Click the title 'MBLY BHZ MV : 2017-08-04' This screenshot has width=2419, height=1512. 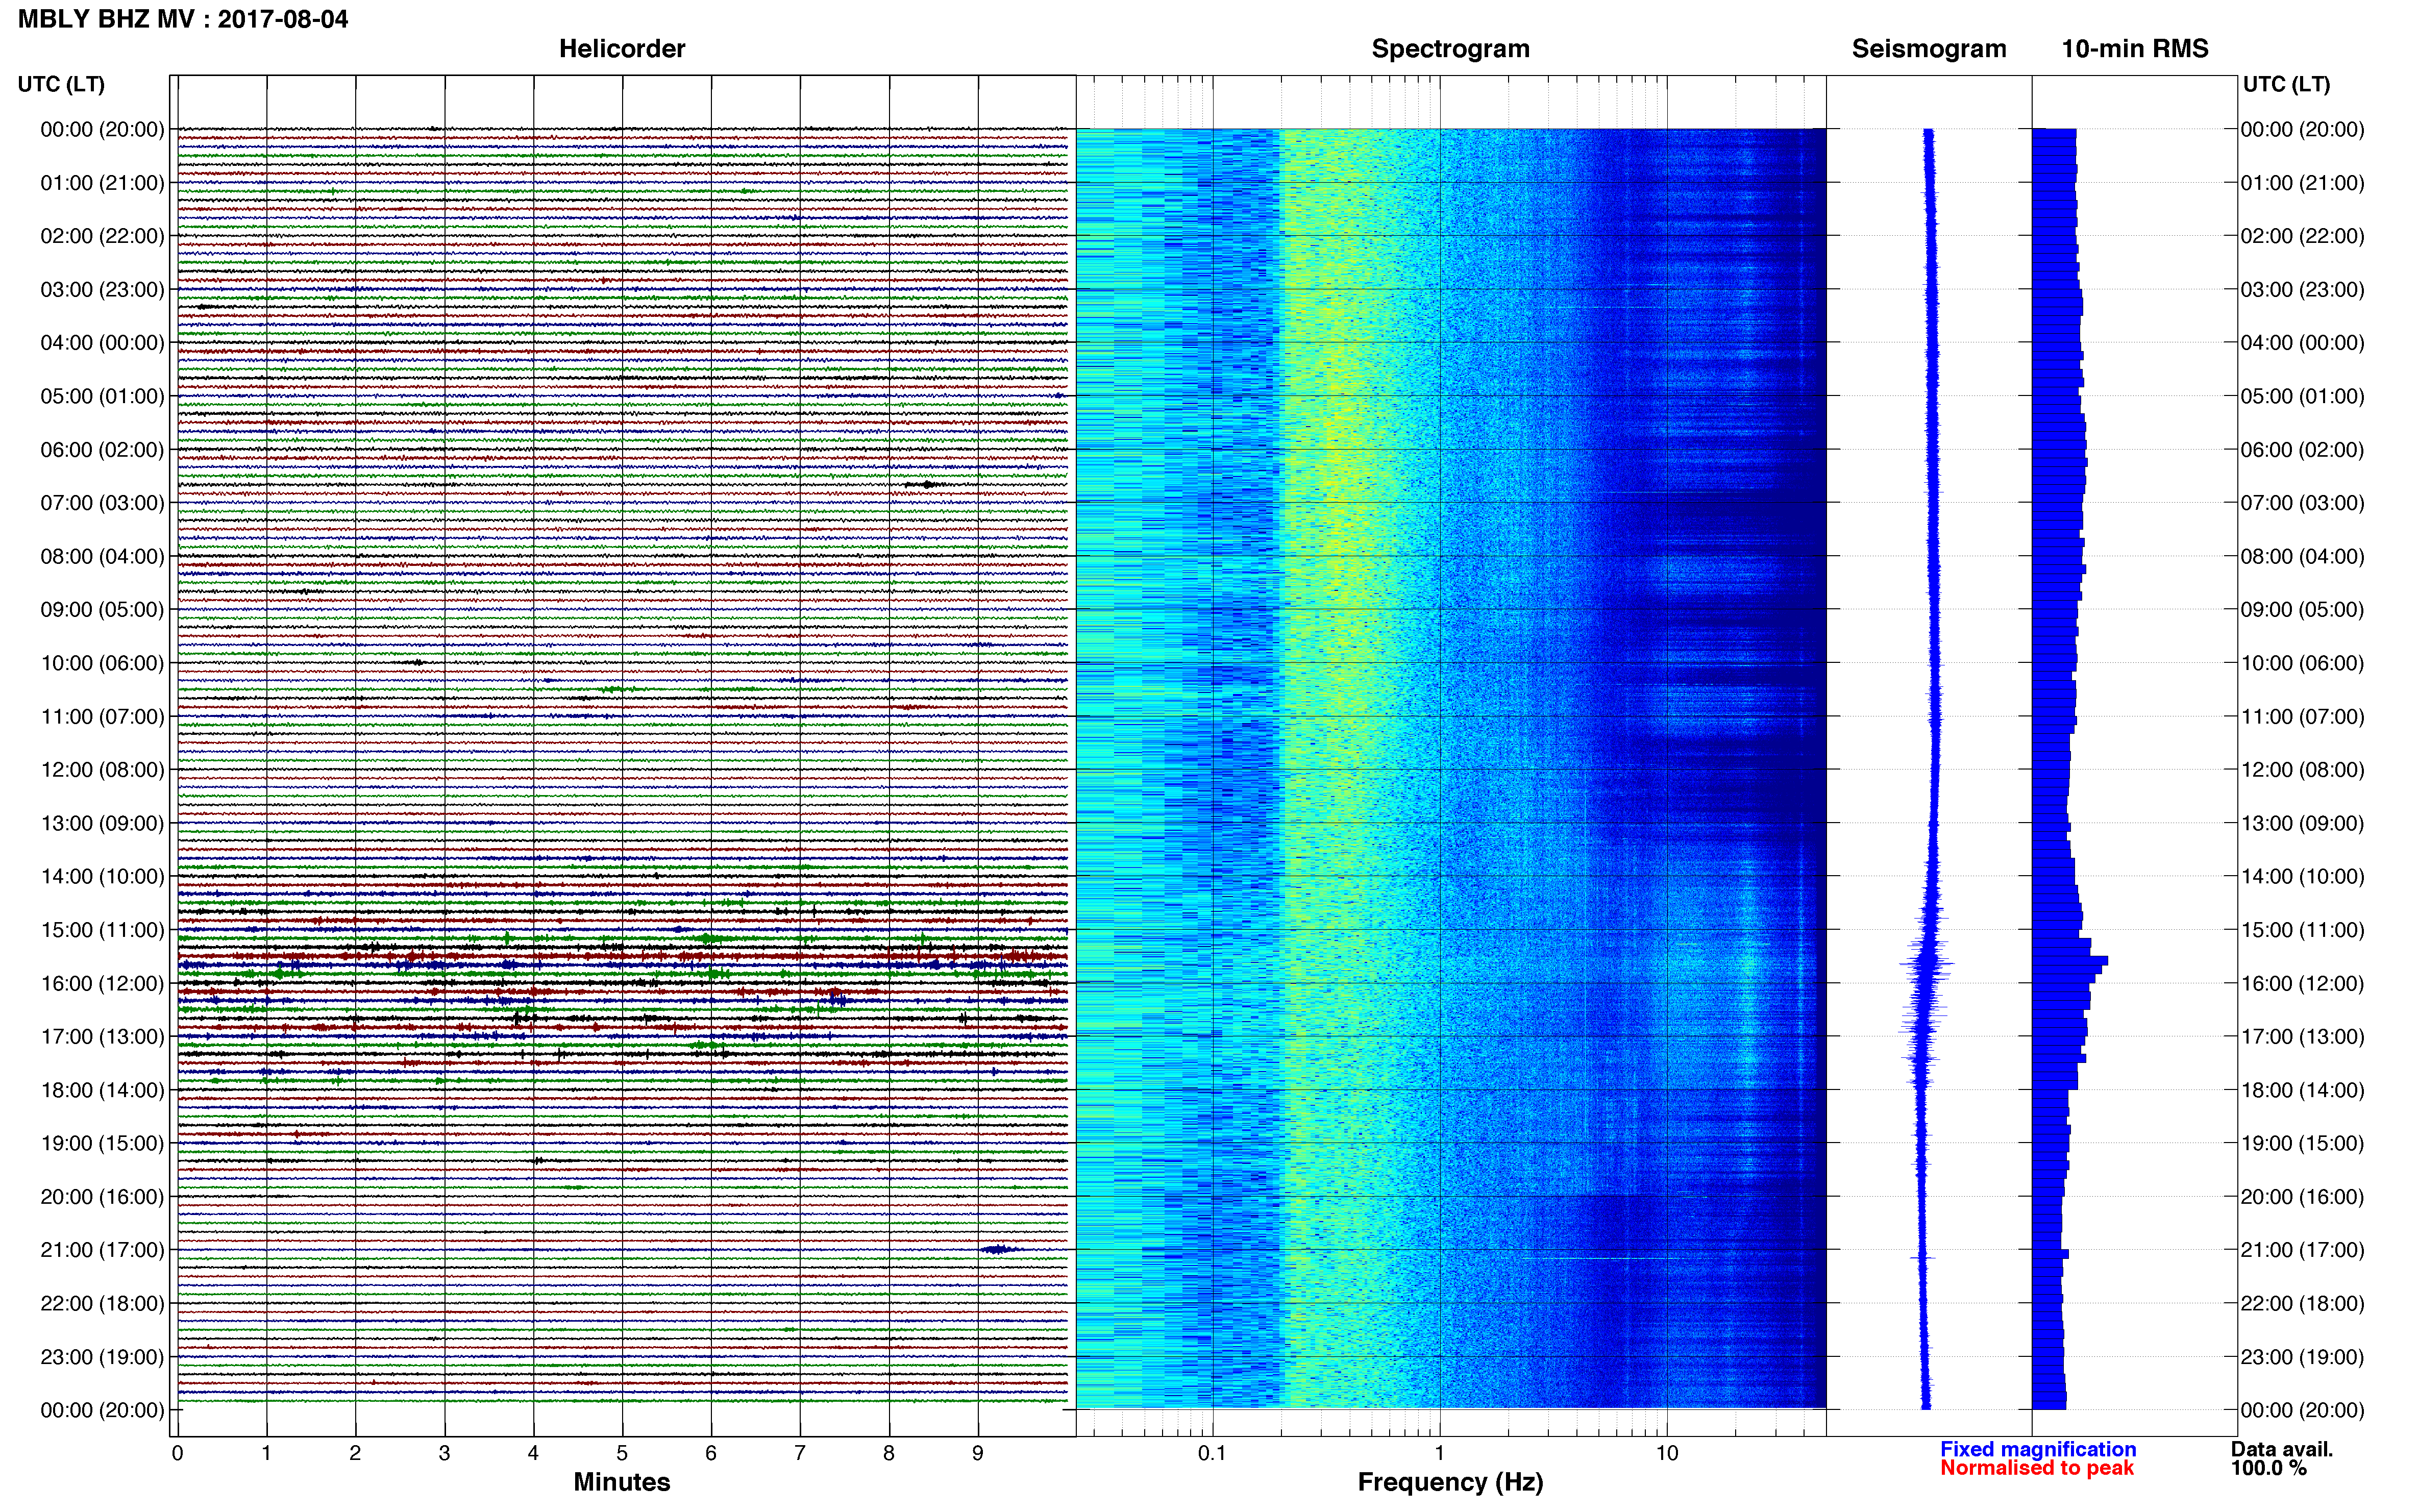pyautogui.click(x=183, y=19)
